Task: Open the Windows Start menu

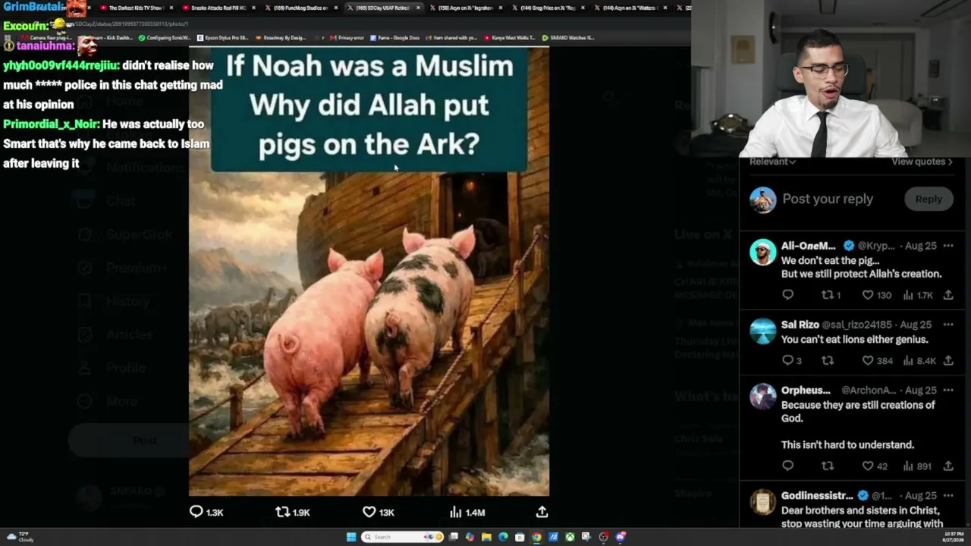Action: click(351, 537)
